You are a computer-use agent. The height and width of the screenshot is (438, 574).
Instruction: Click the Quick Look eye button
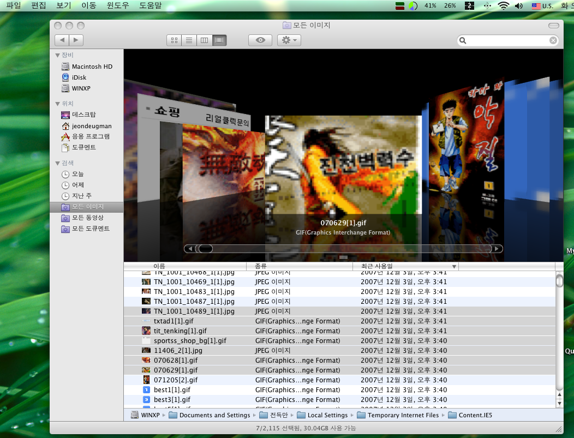click(x=260, y=40)
